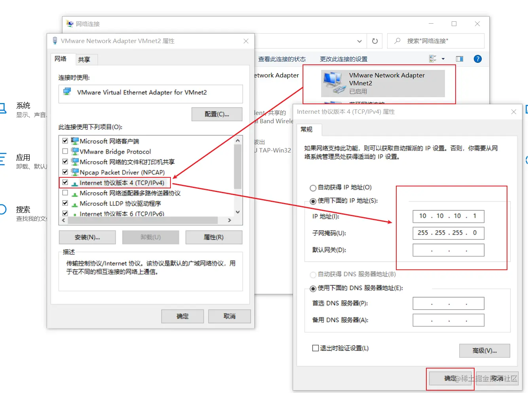Select VMware Network Adapter VMnet2 icon
This screenshot has height=393, width=528.
point(334,83)
